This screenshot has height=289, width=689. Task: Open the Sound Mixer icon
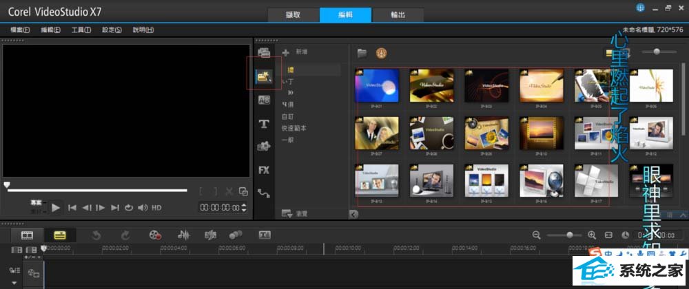[184, 235]
